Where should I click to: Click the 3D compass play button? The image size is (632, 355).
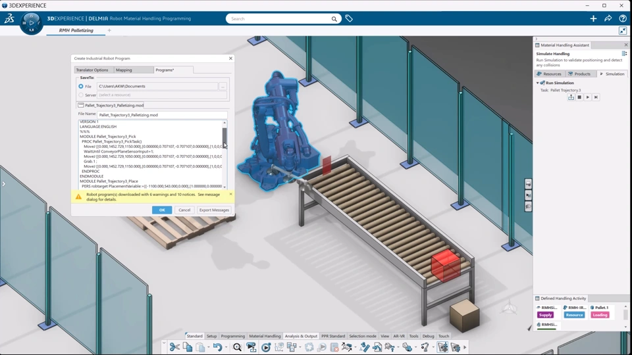(32, 23)
